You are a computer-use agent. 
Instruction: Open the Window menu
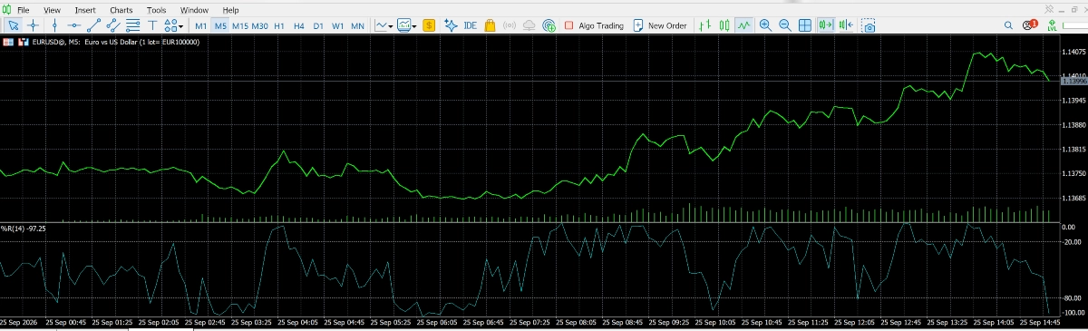click(x=194, y=9)
